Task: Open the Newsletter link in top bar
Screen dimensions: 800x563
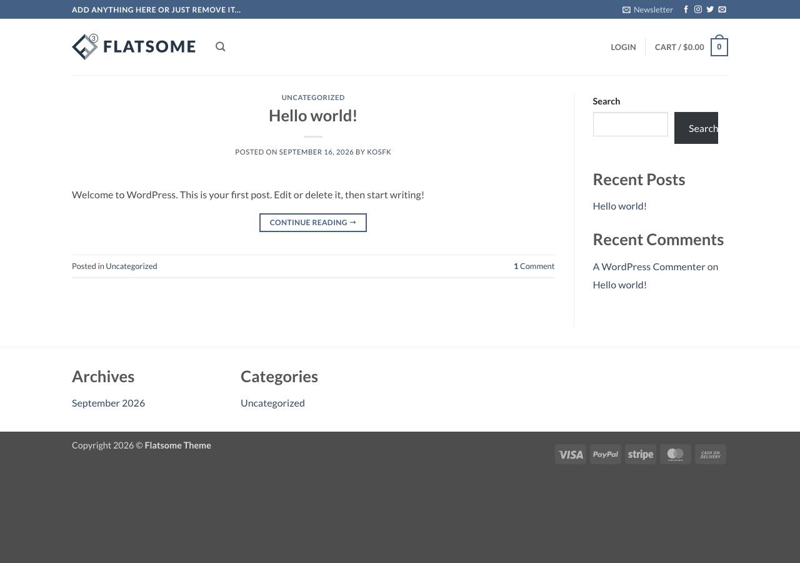Action: [647, 9]
